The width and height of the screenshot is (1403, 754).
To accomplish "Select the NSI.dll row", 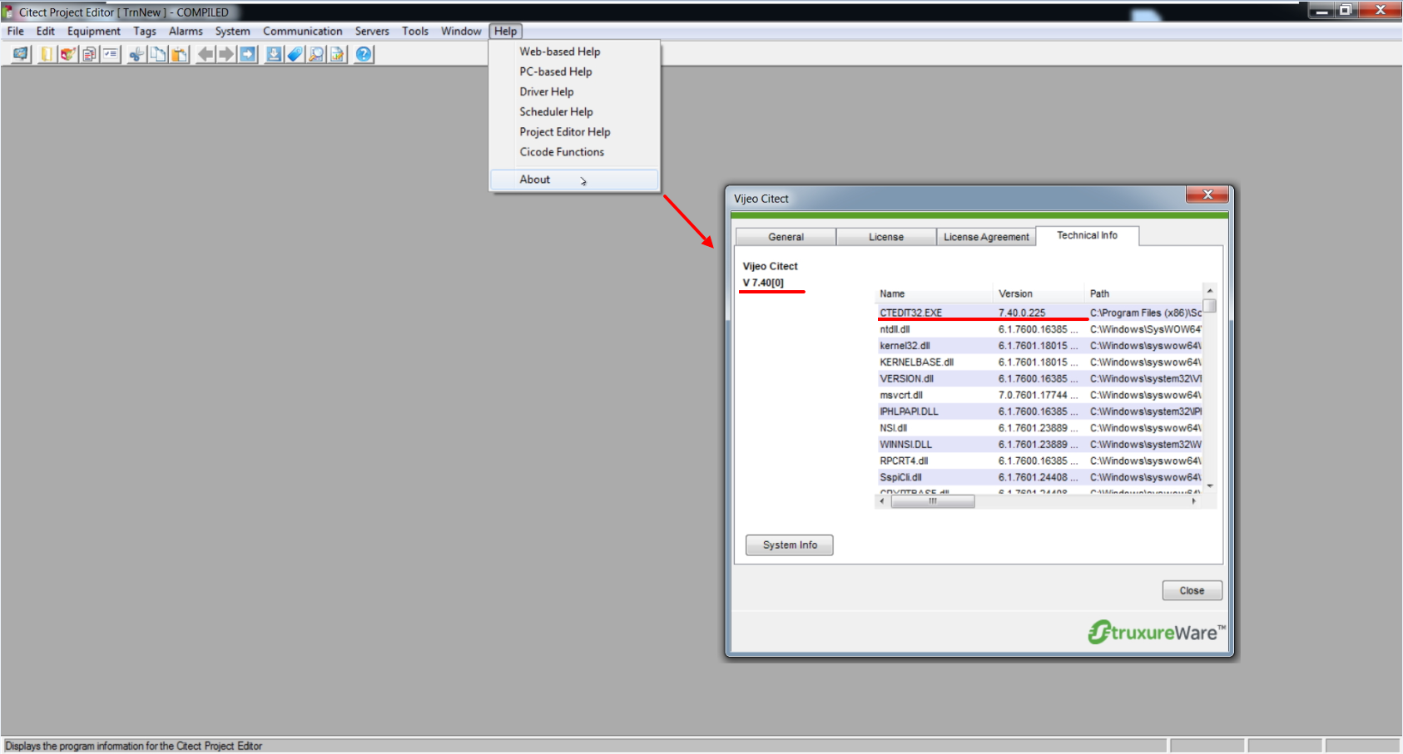I will pyautogui.click(x=1039, y=428).
